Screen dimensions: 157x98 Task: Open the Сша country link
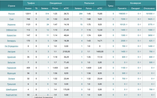point(11,19)
